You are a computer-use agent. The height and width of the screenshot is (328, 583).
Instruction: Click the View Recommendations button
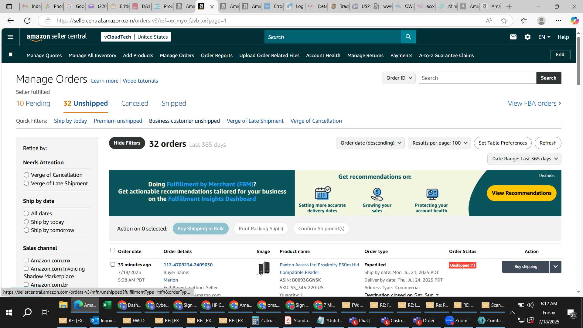click(521, 193)
